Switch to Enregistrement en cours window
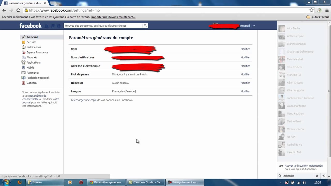 [185, 182]
